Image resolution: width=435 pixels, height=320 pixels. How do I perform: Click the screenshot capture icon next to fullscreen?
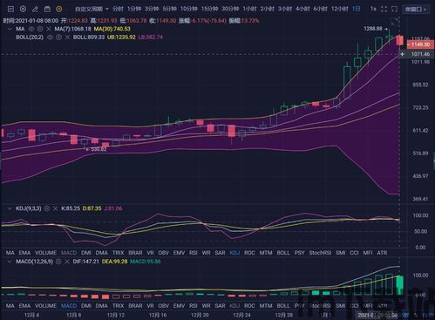[394, 10]
